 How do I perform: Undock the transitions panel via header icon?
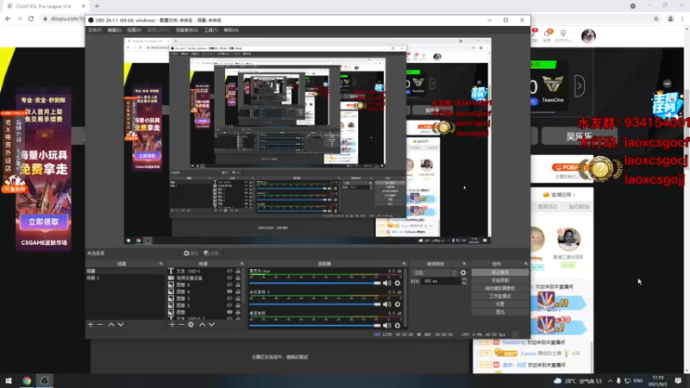(x=464, y=264)
